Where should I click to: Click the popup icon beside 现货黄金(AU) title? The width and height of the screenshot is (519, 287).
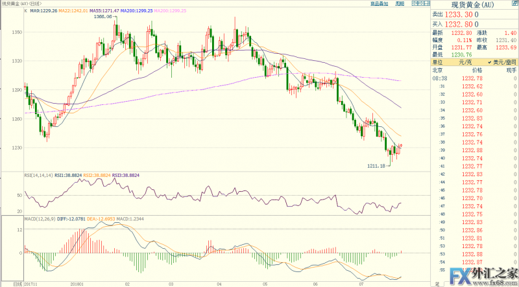(514, 4)
